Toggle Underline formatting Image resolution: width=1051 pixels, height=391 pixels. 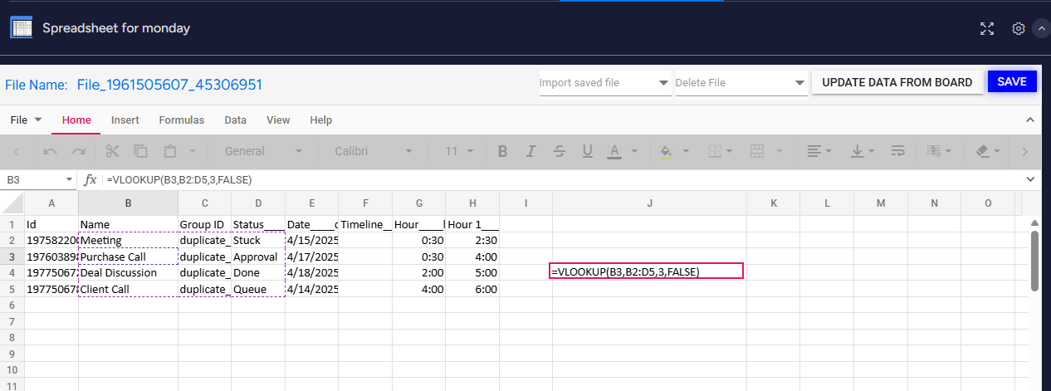tap(588, 151)
